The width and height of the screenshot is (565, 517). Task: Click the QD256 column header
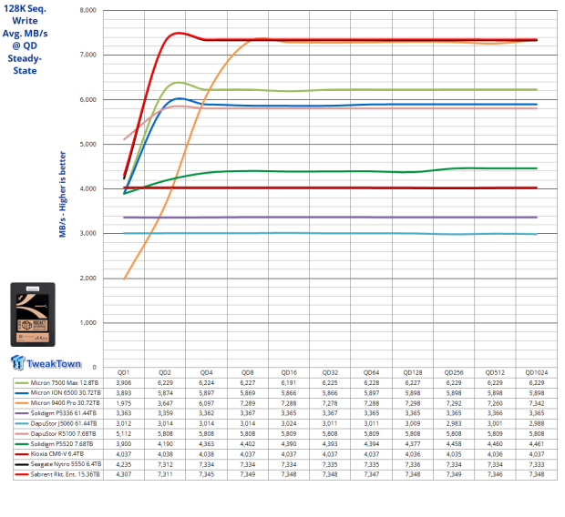point(454,372)
